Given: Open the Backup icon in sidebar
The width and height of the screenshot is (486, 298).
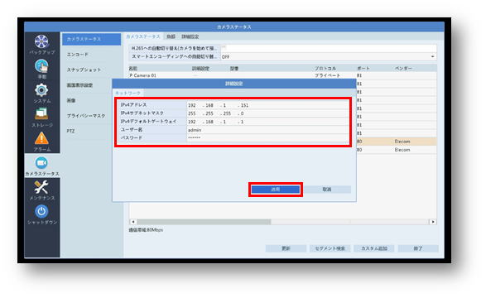Looking at the screenshot, I should pos(41,41).
